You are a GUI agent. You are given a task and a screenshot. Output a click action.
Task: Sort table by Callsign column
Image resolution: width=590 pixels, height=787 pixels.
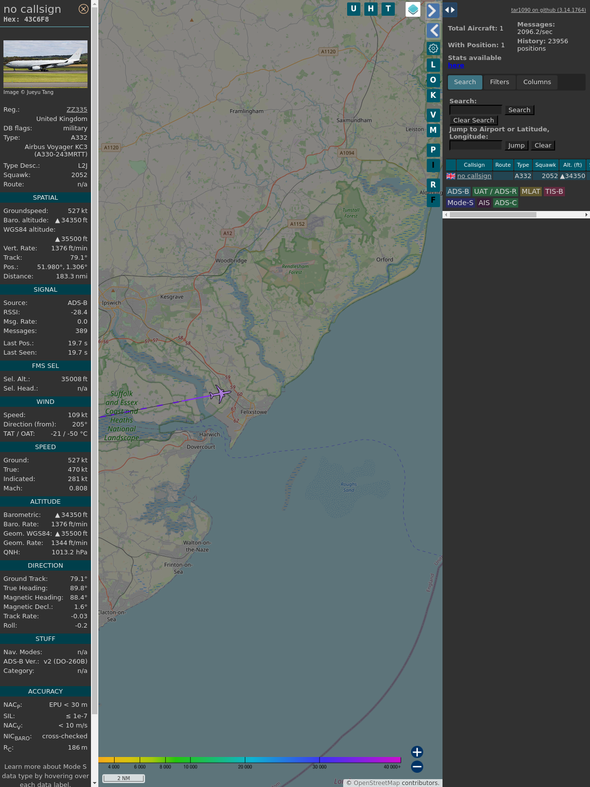(474, 165)
